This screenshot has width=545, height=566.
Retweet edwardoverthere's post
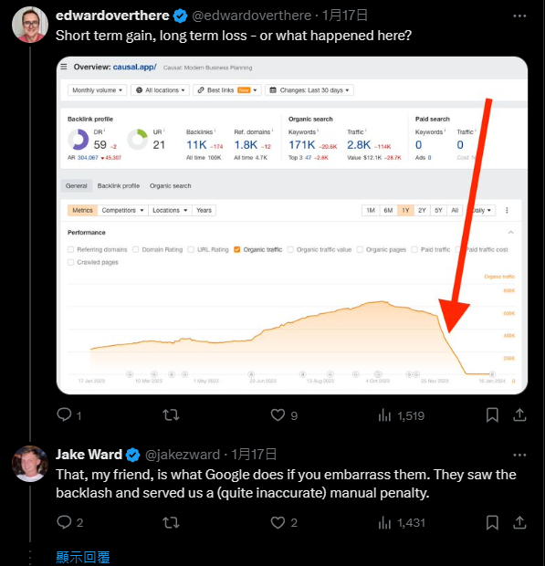click(x=171, y=414)
